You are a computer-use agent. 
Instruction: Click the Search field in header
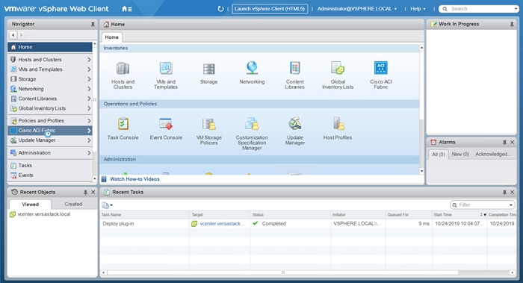tap(478, 9)
